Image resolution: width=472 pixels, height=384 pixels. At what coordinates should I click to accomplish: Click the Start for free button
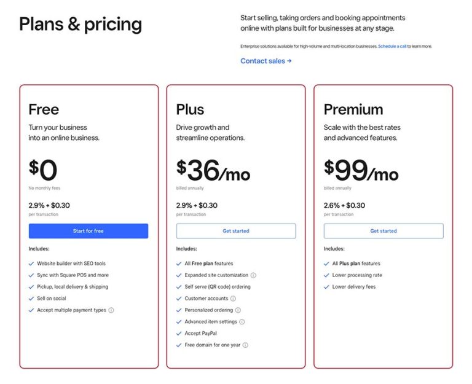tap(88, 231)
